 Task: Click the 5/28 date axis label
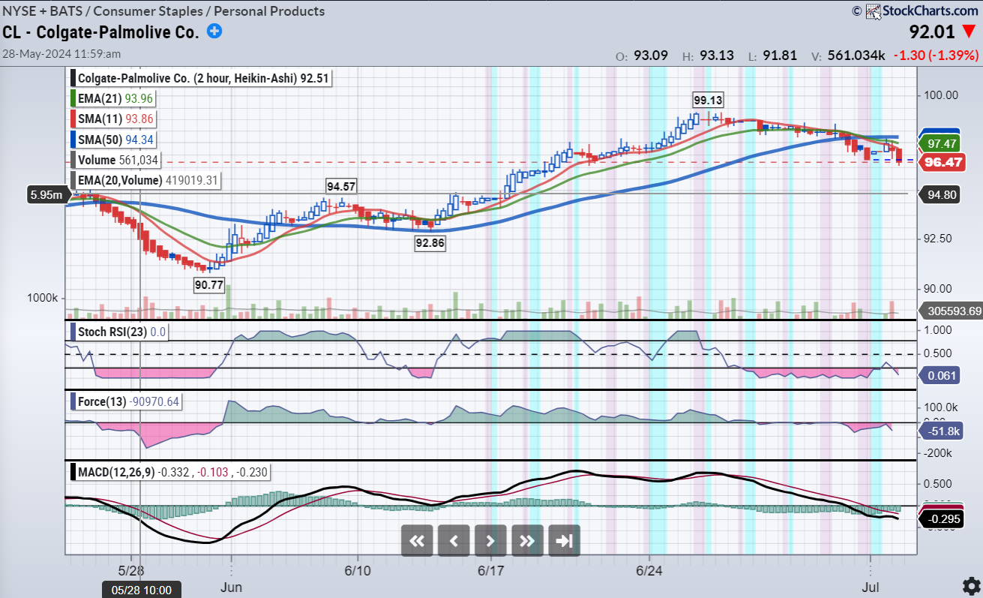coord(131,571)
